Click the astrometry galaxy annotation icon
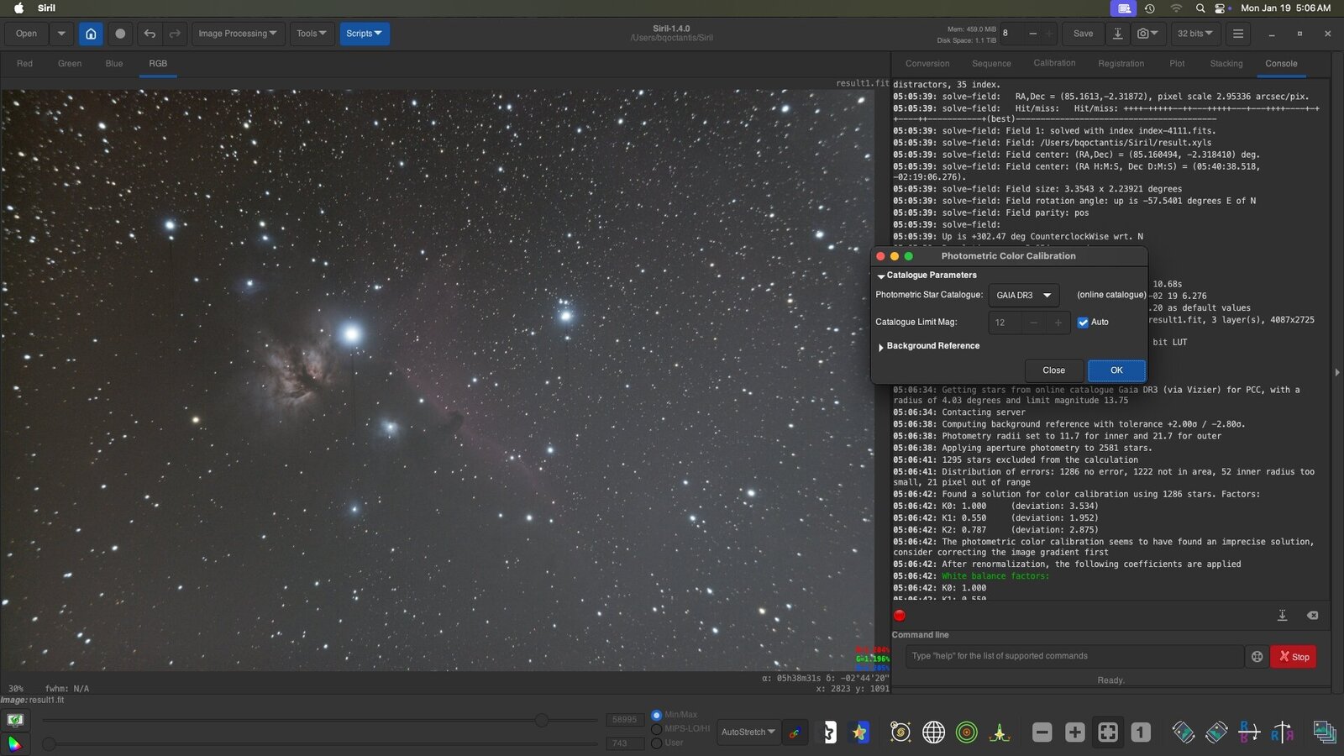1344x756 pixels. point(900,732)
